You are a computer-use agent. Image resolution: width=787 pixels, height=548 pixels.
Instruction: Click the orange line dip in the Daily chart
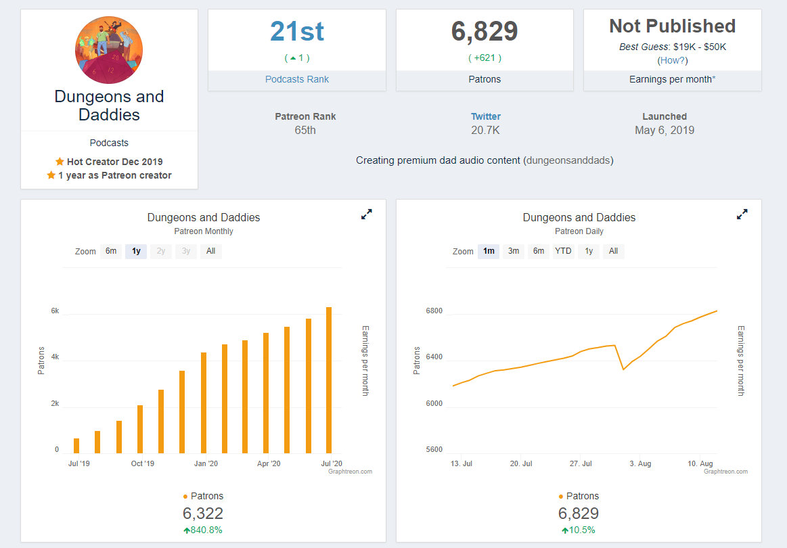623,369
